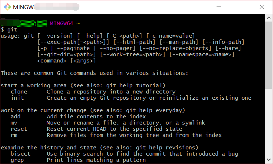Click the '--version' option in usage line

pyautogui.click(x=55, y=36)
